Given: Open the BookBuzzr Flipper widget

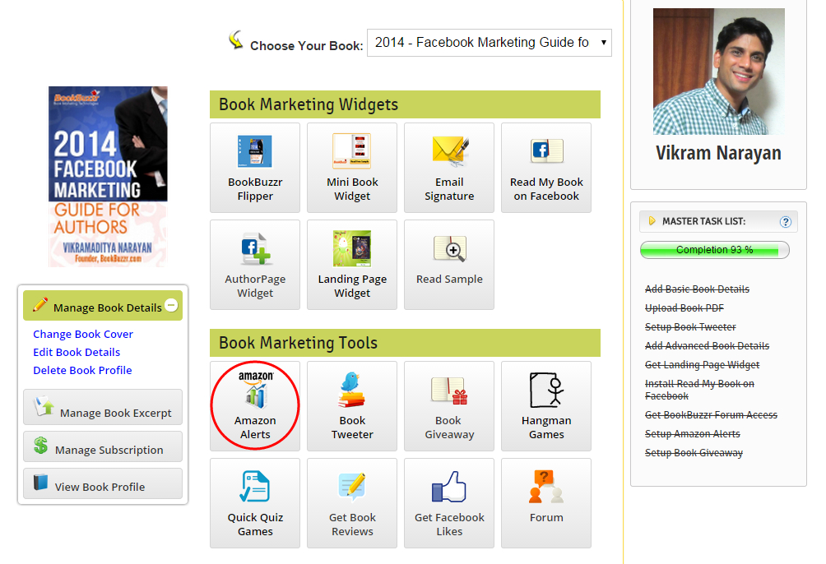Looking at the screenshot, I should click(255, 168).
